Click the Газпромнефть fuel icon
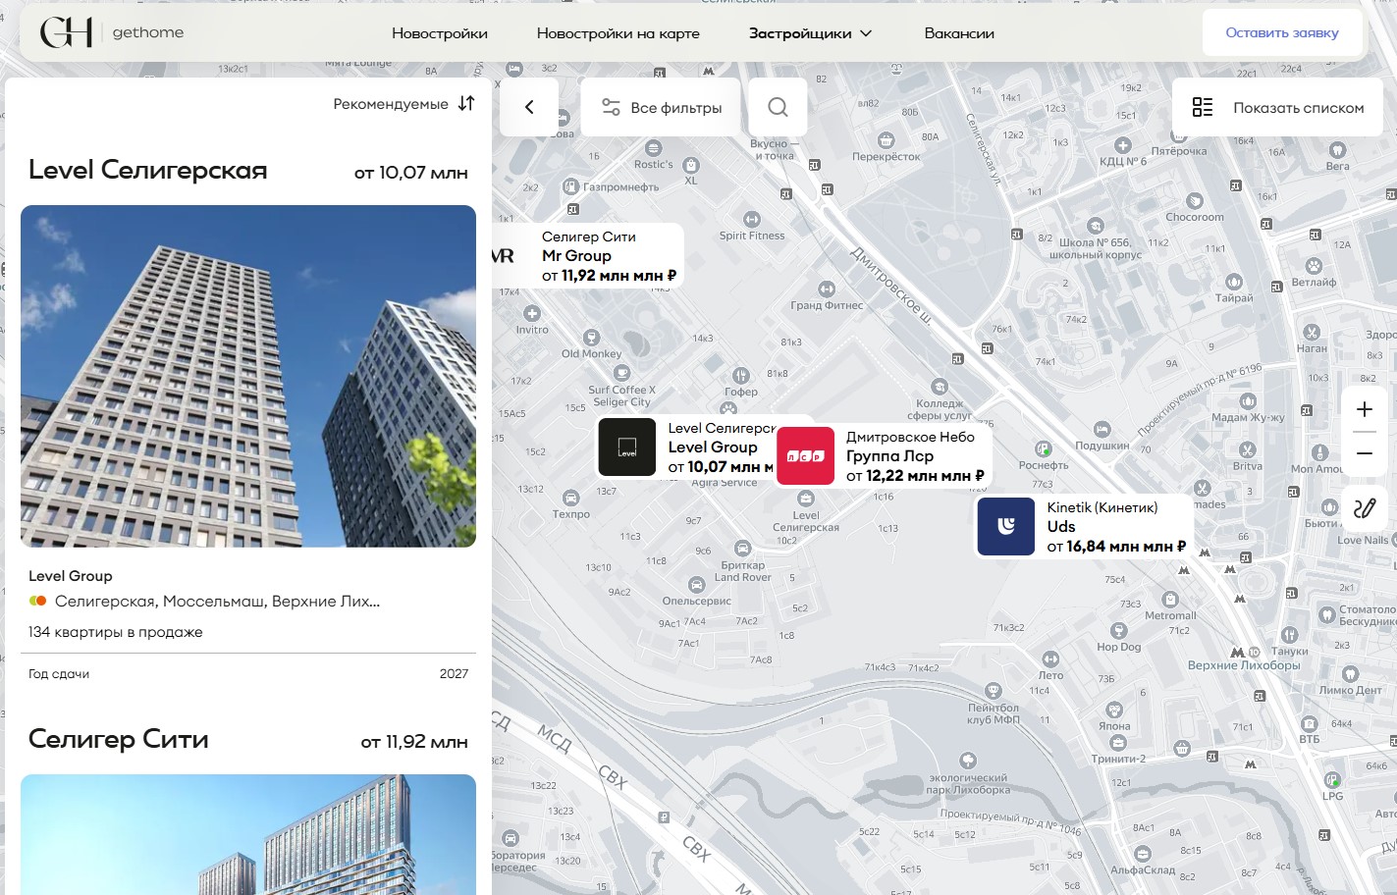Screen dimensions: 1397x895 pos(571,186)
